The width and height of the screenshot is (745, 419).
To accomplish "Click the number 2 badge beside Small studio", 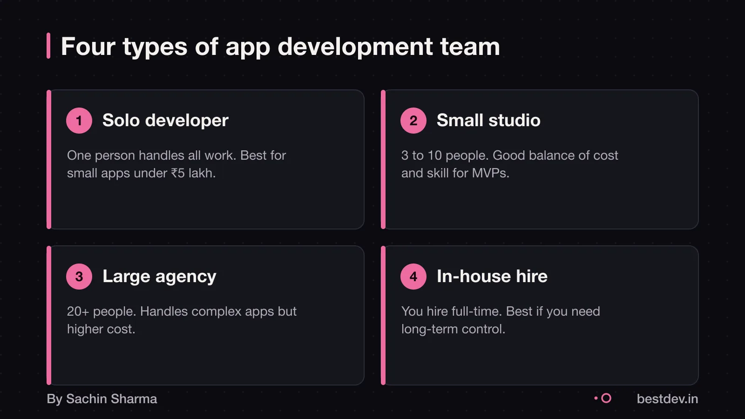I will pyautogui.click(x=413, y=121).
